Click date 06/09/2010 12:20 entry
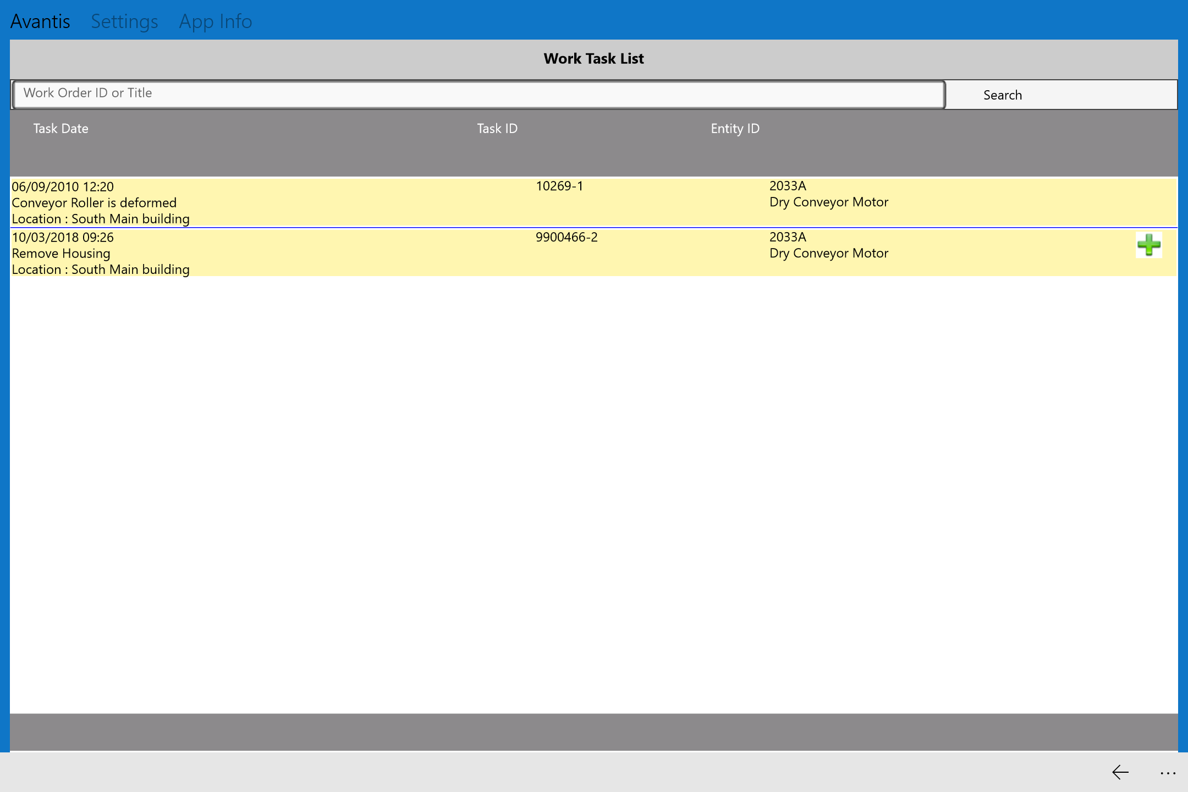The image size is (1188, 792). coord(63,186)
